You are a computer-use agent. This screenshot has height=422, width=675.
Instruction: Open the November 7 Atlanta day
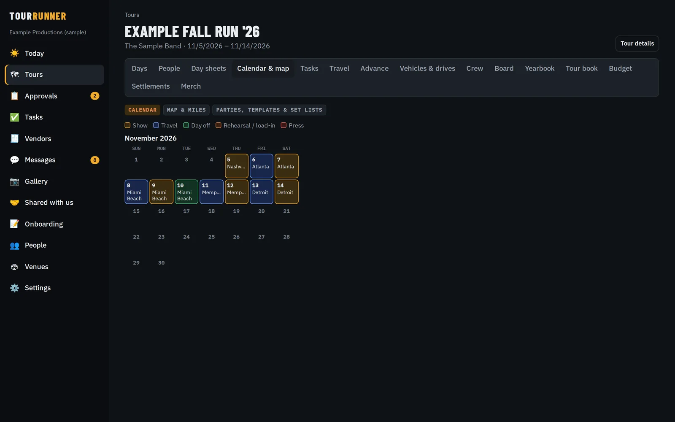[286, 166]
